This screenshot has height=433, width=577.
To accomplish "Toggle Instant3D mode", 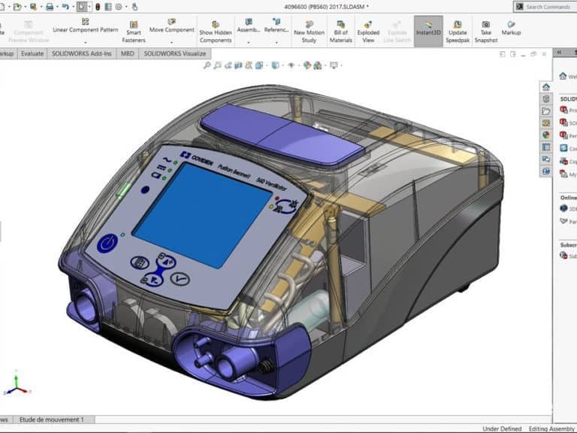I will (x=428, y=31).
